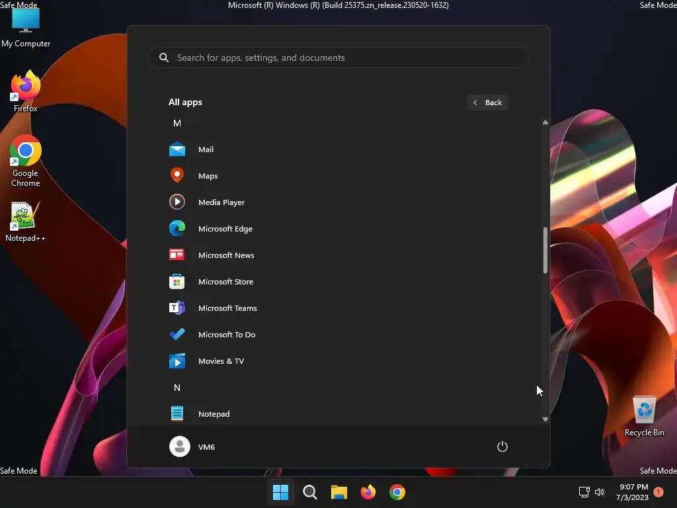Image resolution: width=677 pixels, height=508 pixels.
Task: Click the "Microsoft Edge" label
Action: click(x=225, y=228)
